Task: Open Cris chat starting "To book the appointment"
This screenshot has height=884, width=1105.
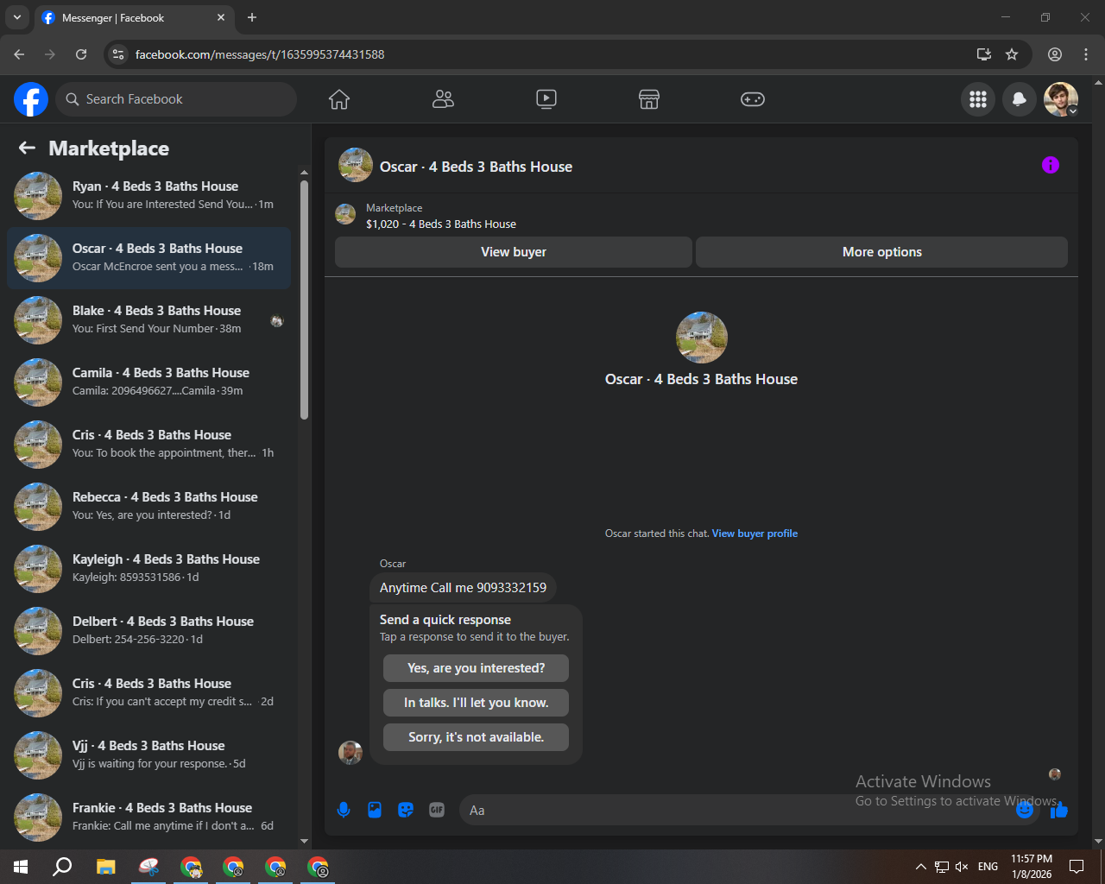Action: [148, 445]
